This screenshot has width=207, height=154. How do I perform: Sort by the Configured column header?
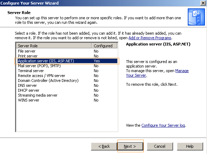click(x=104, y=46)
